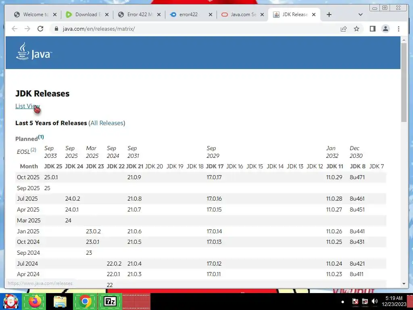Expand the tab search dropdown

tap(361, 15)
